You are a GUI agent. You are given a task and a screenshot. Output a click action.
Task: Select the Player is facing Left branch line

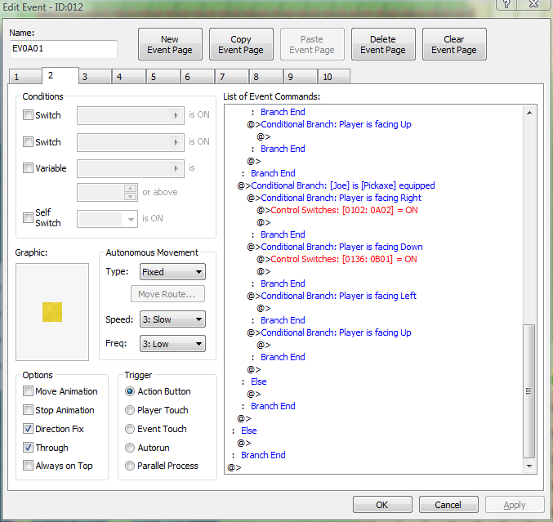338,296
